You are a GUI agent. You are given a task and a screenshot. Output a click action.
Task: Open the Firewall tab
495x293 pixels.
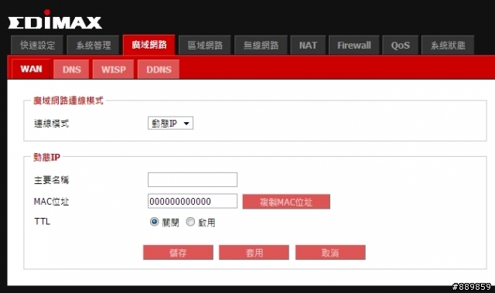point(354,46)
